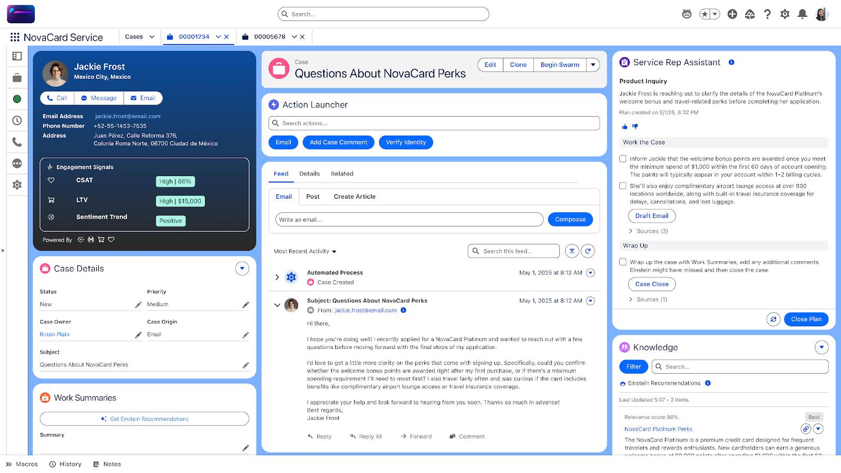The width and height of the screenshot is (841, 473).
Task: Click the top sidebar panel layout icon
Action: click(x=17, y=56)
